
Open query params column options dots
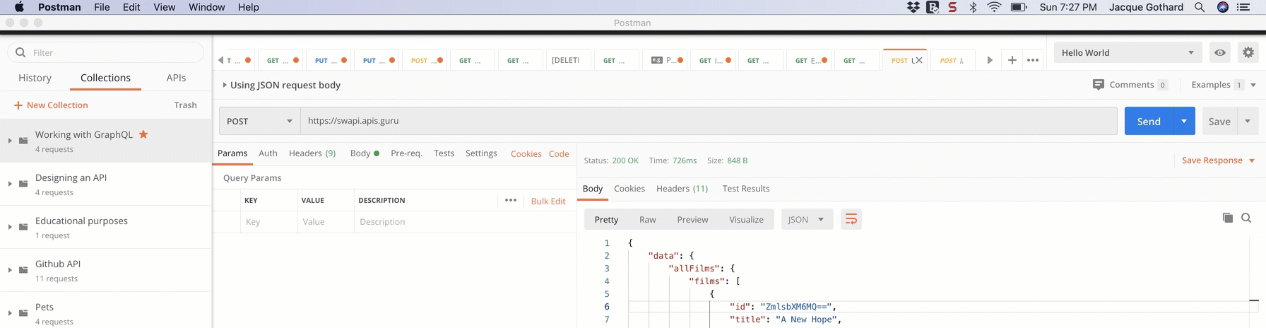pos(511,200)
